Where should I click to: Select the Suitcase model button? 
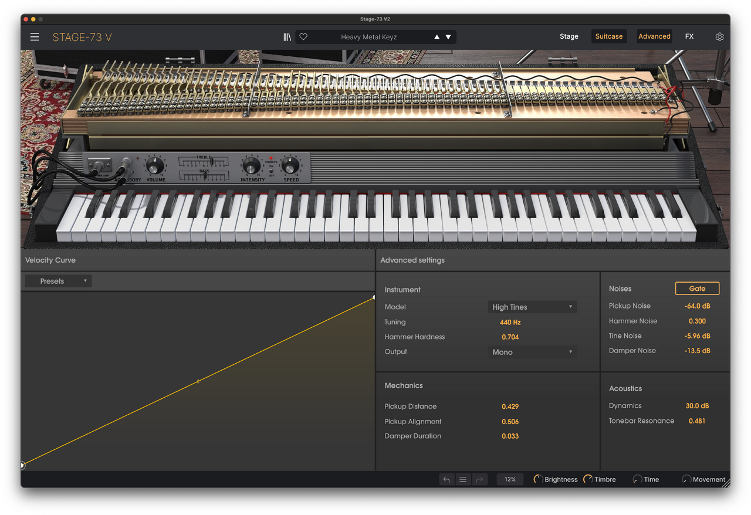point(608,36)
